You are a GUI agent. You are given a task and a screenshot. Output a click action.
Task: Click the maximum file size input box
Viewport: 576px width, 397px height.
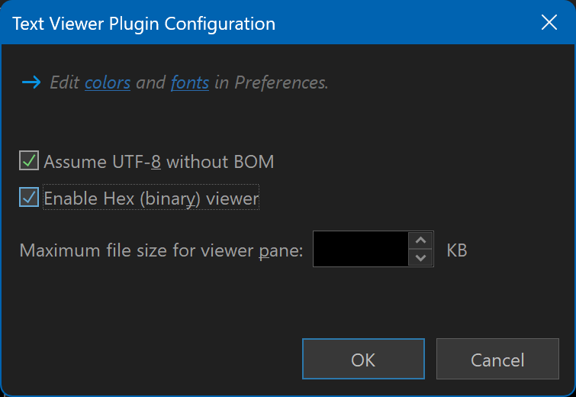click(360, 249)
